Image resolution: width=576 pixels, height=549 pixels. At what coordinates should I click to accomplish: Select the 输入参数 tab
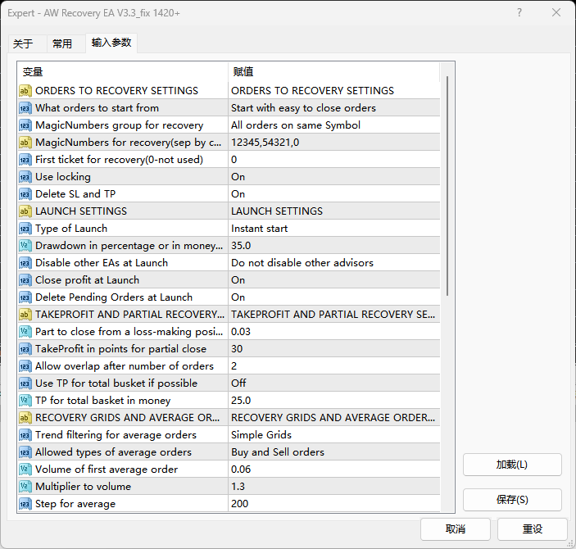click(111, 43)
